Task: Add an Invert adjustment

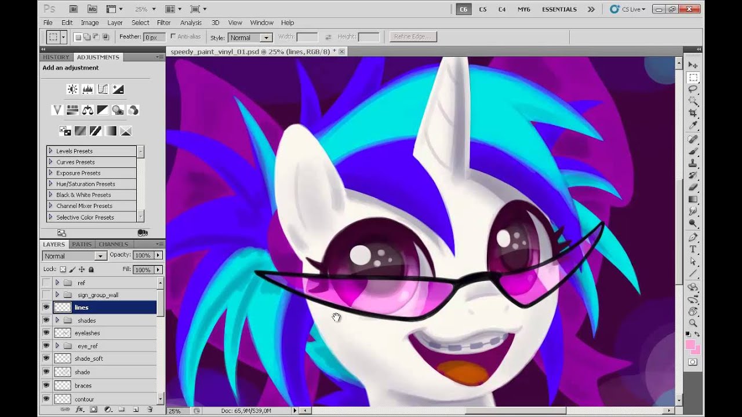Action: point(65,131)
